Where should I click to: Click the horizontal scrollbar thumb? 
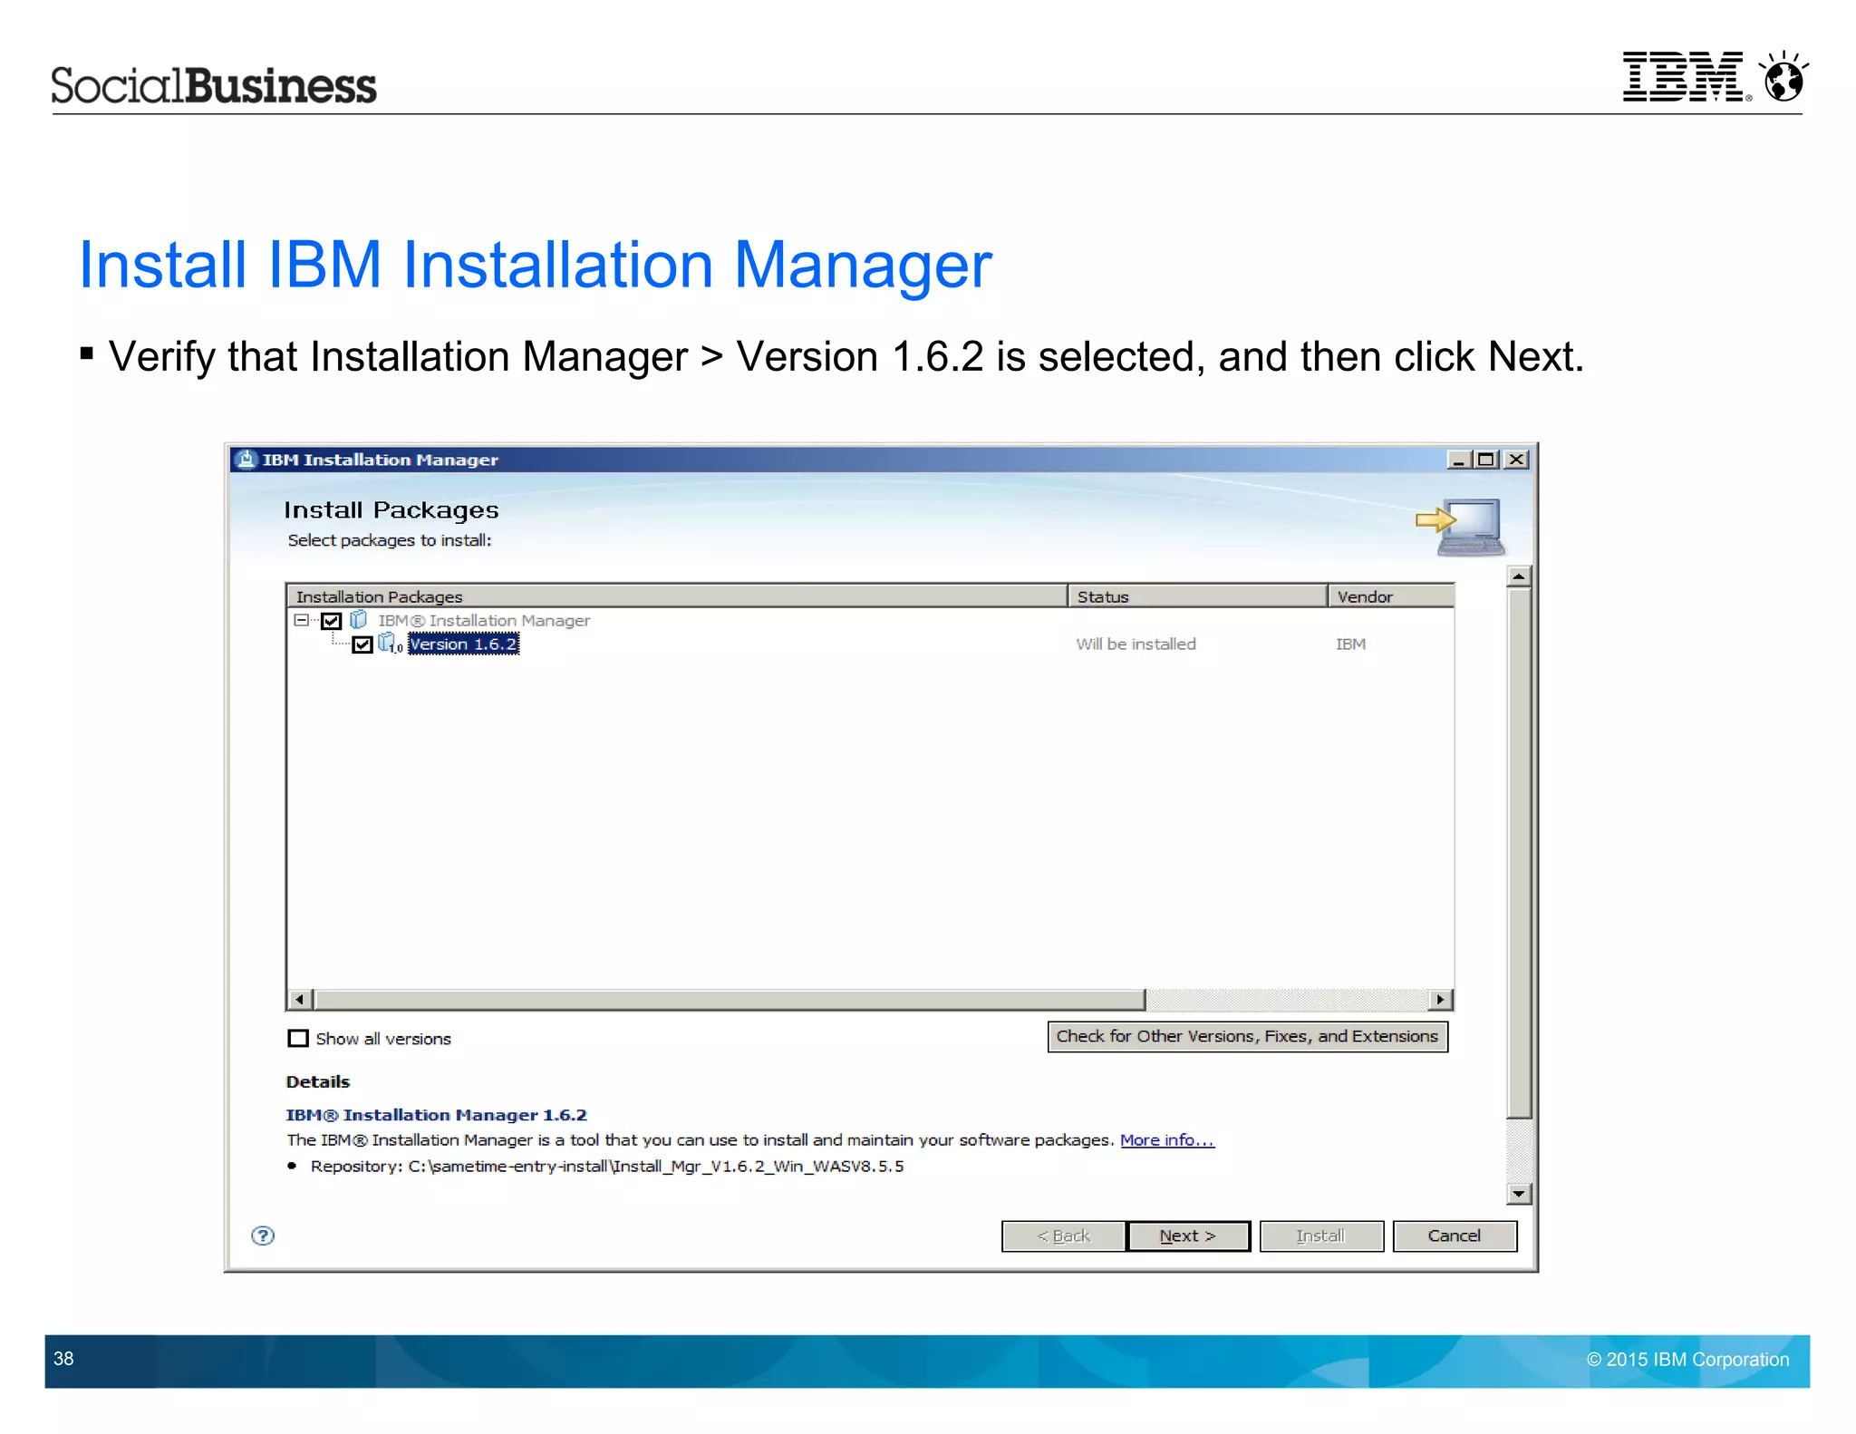click(730, 1000)
